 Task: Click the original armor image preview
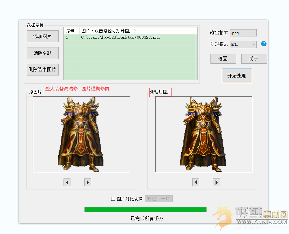point(81,134)
